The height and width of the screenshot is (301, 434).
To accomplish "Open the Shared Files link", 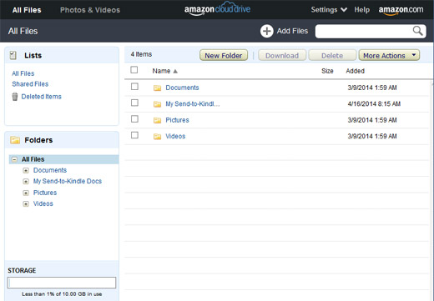I will point(30,84).
